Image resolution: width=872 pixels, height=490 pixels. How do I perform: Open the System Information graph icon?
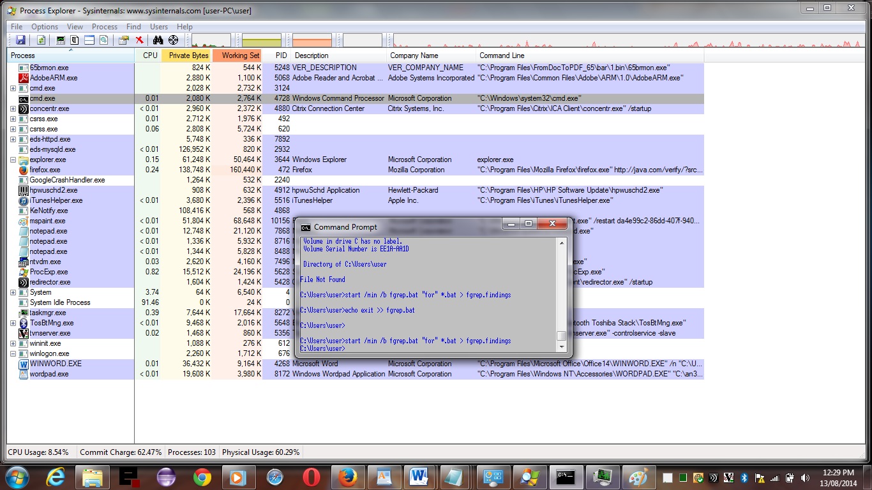(61, 40)
